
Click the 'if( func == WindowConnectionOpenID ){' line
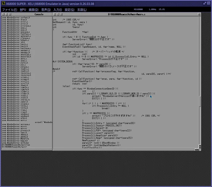tap(95, 89)
